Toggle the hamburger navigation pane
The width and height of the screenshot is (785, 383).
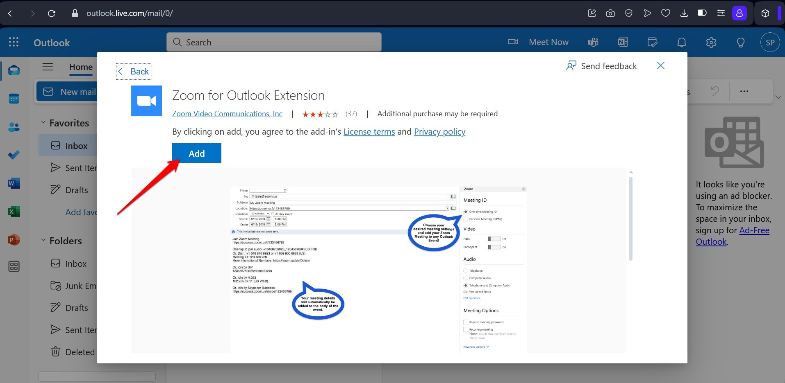48,67
